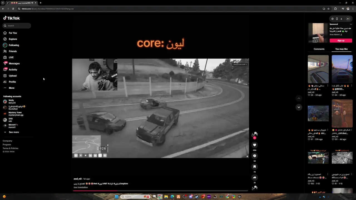Seek along the video progress bar
Screen dimensions: 356x200
pos(160,191)
